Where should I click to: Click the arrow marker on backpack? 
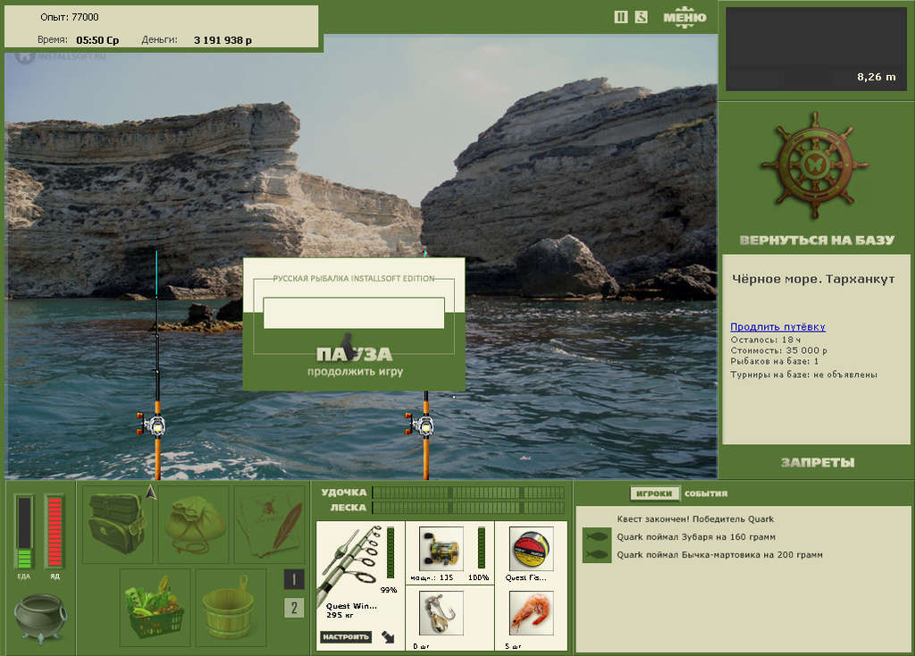point(151,492)
